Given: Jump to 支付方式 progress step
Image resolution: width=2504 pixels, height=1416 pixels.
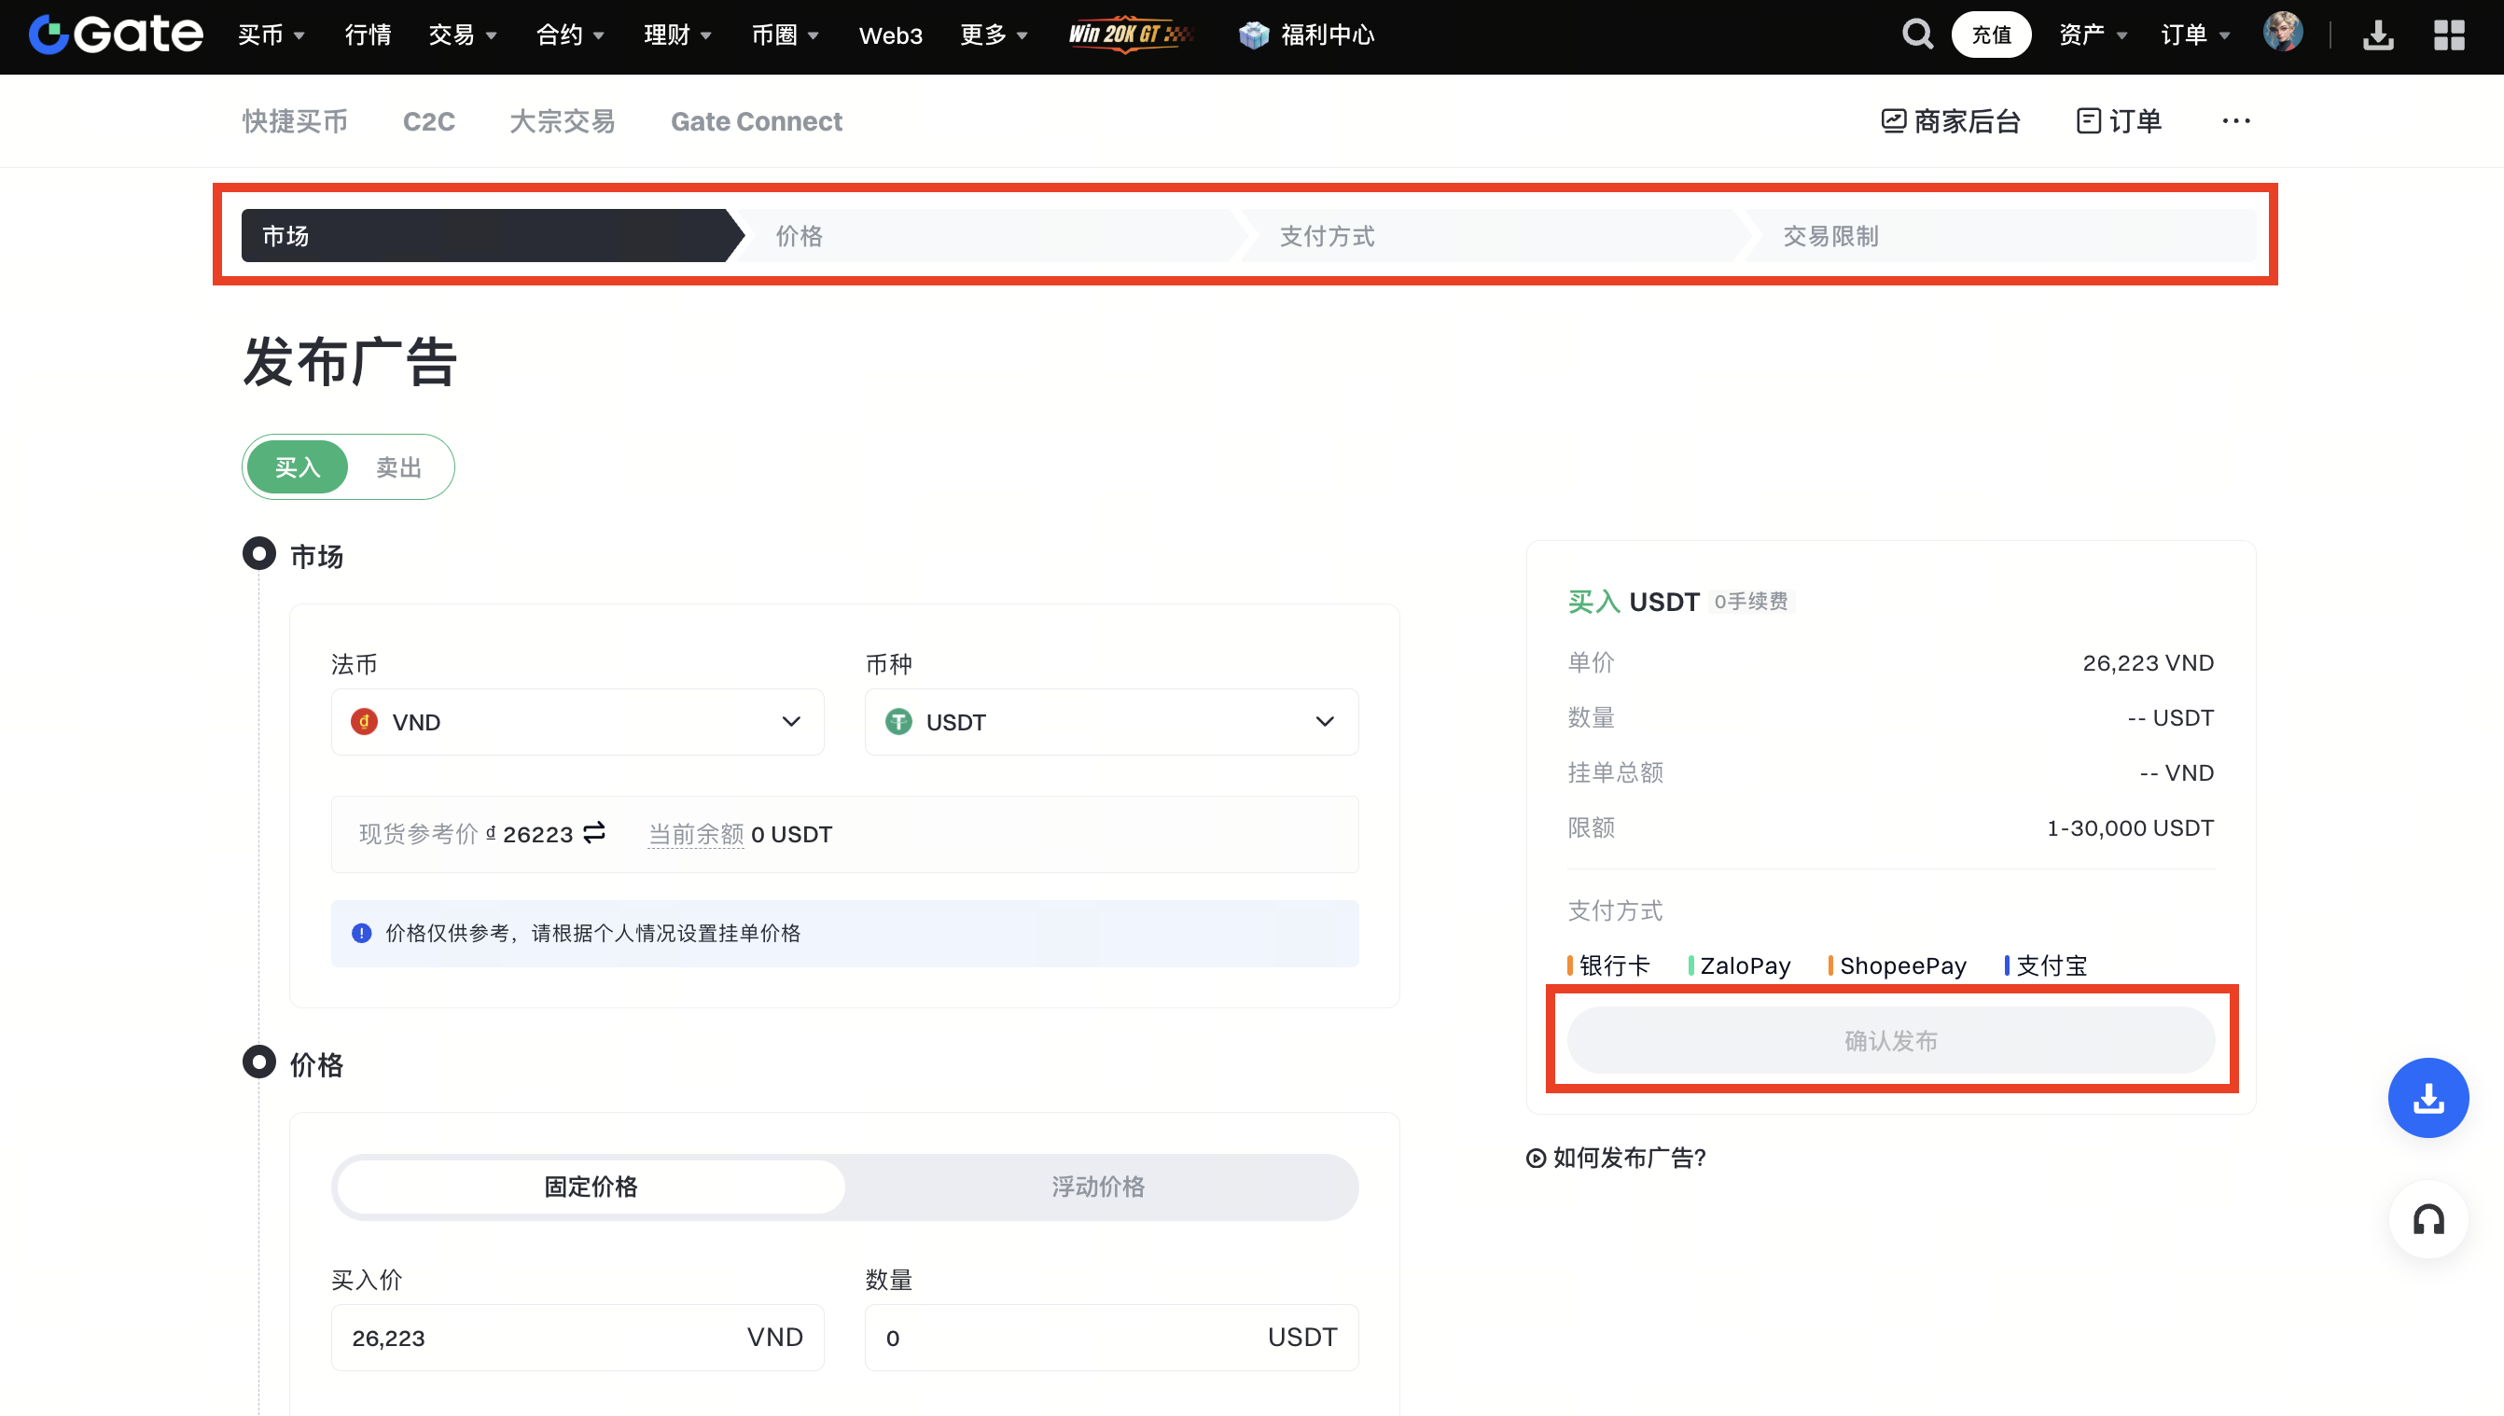Looking at the screenshot, I should pyautogui.click(x=1327, y=236).
